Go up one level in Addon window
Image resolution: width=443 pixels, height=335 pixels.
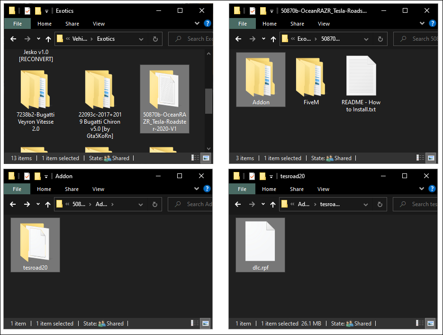(x=48, y=204)
